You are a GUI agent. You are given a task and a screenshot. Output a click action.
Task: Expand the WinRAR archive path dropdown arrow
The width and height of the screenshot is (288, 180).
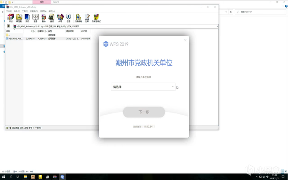pyautogui.click(x=217, y=26)
